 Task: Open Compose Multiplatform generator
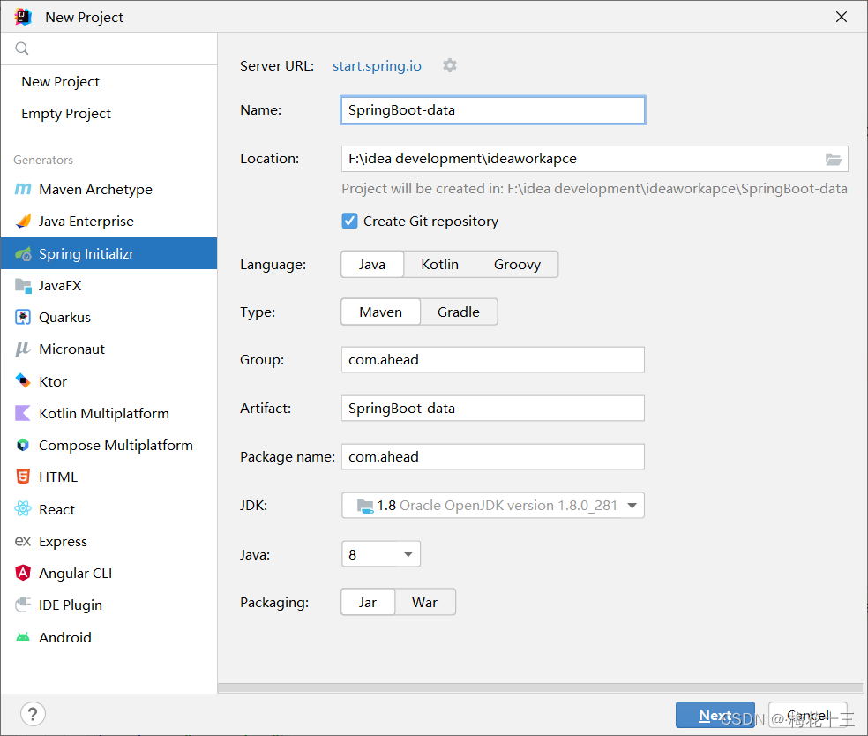coord(109,446)
